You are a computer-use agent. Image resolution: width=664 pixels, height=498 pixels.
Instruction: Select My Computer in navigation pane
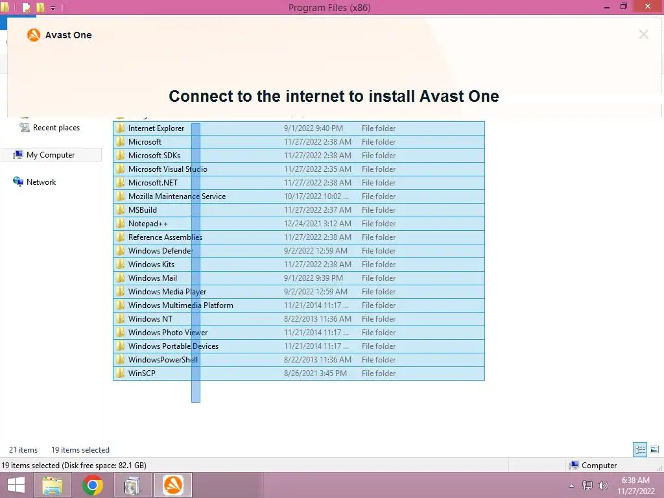click(51, 154)
